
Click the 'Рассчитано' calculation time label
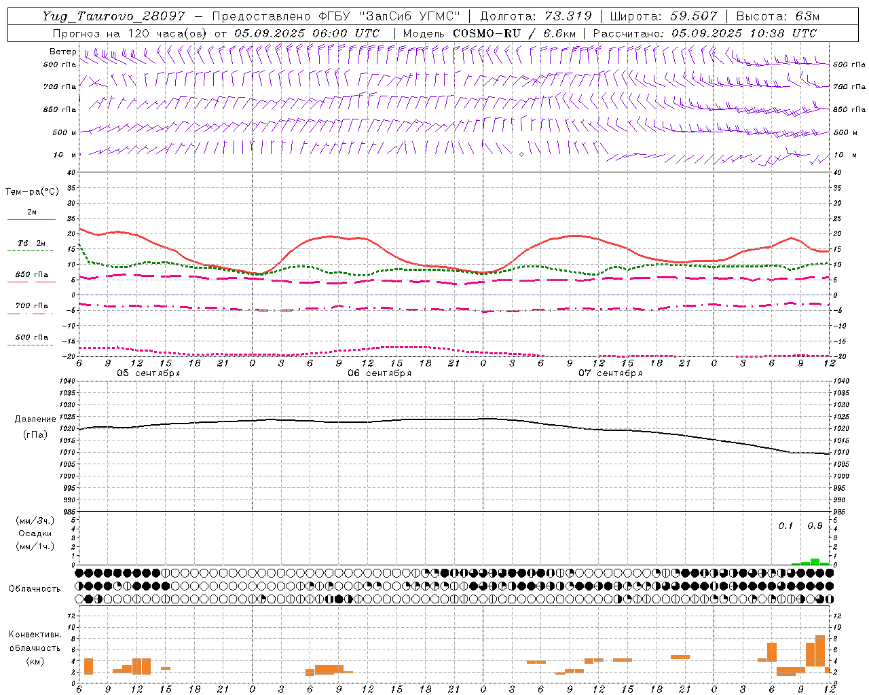[629, 33]
